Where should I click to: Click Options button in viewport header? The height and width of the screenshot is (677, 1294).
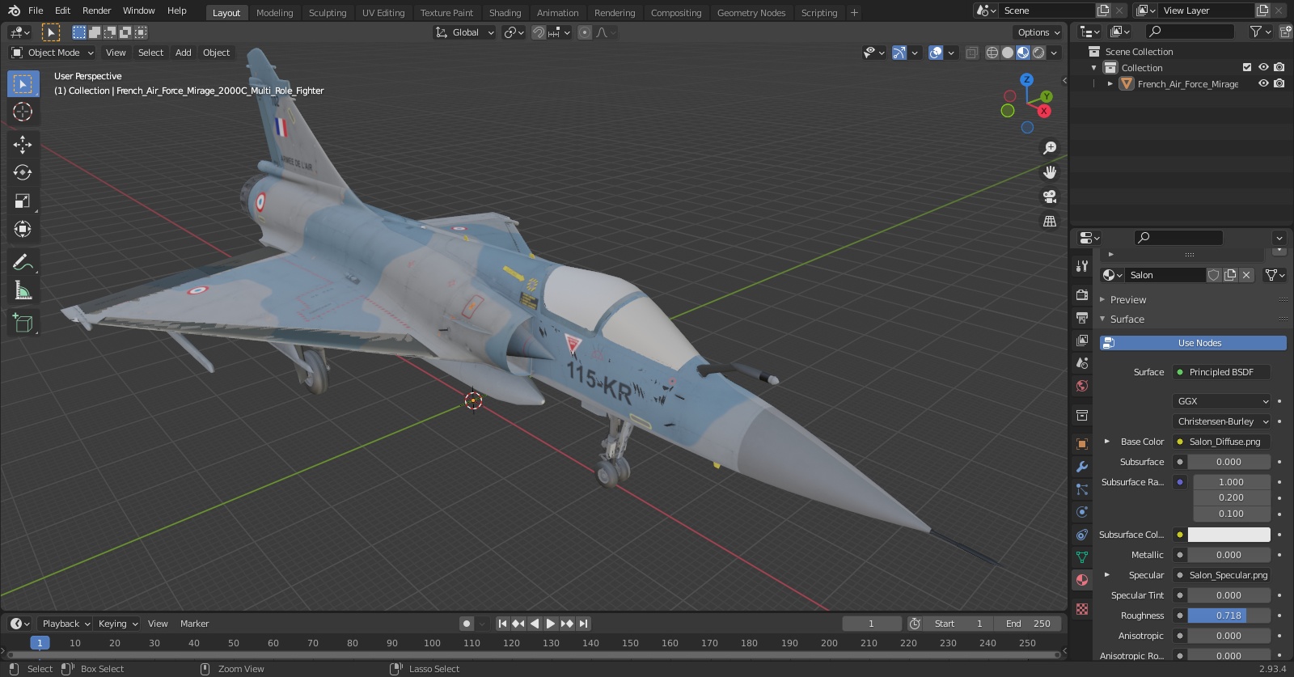tap(1038, 32)
